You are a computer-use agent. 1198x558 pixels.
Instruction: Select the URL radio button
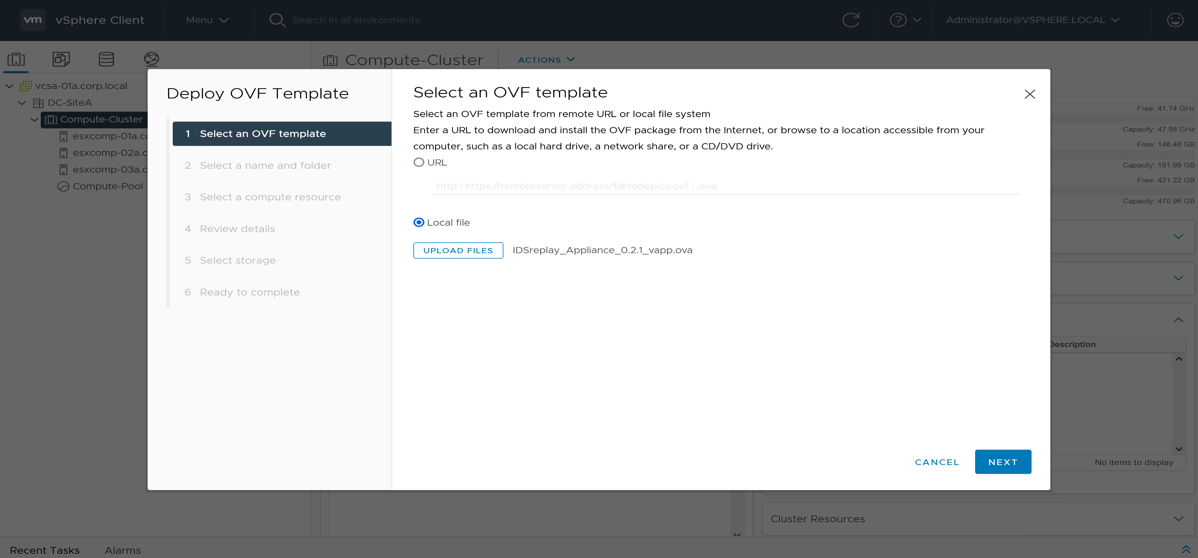coord(418,162)
